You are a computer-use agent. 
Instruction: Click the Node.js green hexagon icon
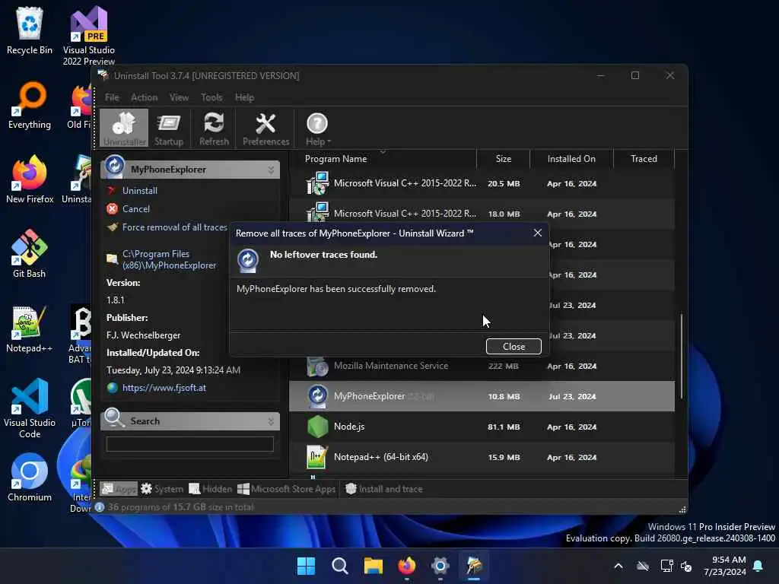pyautogui.click(x=317, y=427)
